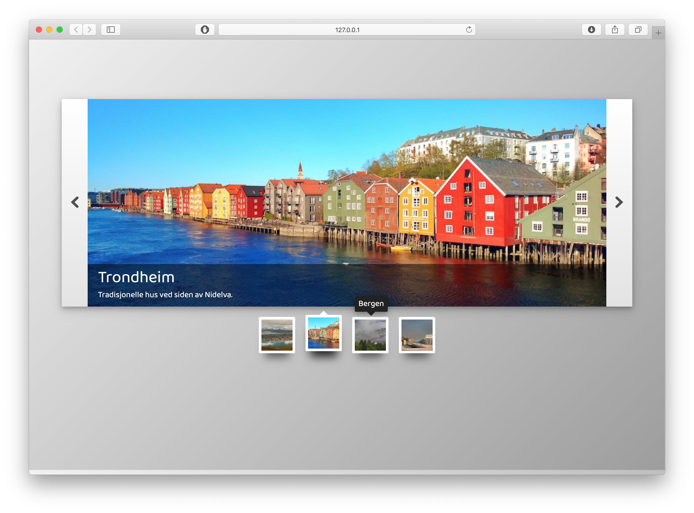
Task: Open the privacy shield extension icon
Action: pyautogui.click(x=205, y=30)
